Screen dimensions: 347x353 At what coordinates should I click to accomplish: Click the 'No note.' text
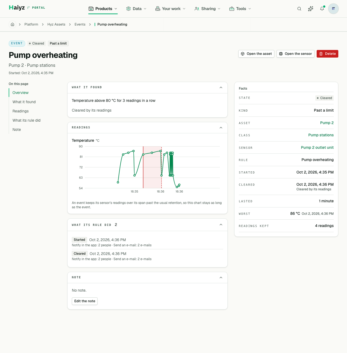point(79,290)
